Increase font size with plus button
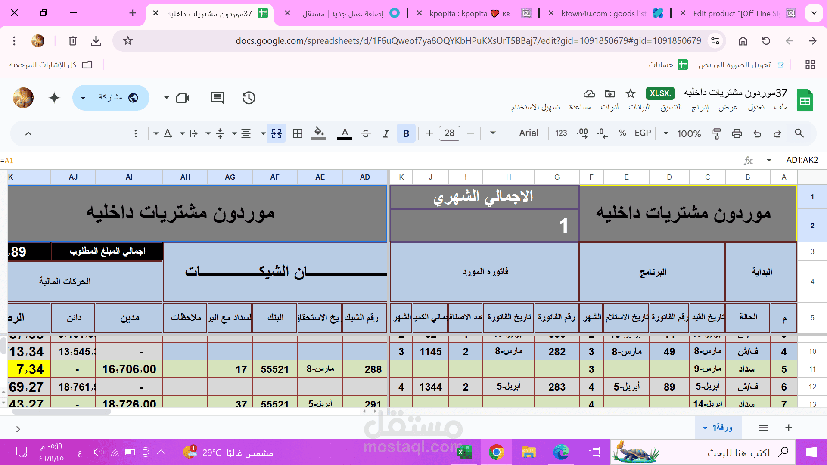 [429, 133]
